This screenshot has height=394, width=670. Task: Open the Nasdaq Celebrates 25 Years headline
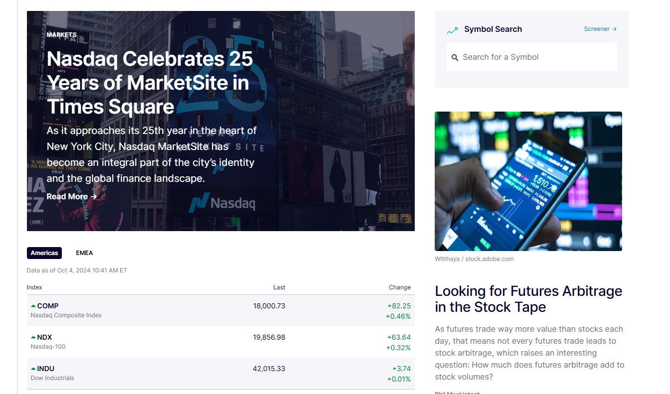150,83
